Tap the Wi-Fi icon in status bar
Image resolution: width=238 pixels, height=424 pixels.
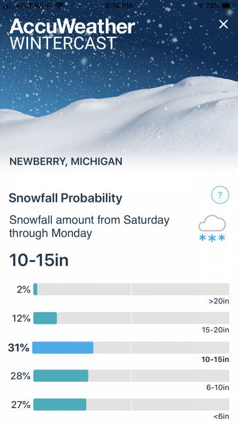tap(59, 5)
